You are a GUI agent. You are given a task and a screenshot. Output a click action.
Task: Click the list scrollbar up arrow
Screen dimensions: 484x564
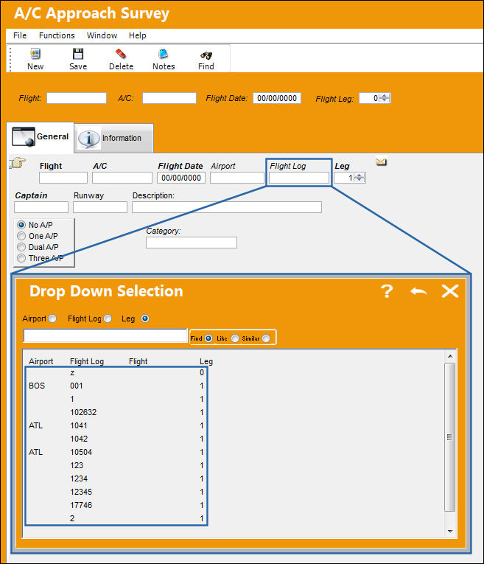coord(450,356)
